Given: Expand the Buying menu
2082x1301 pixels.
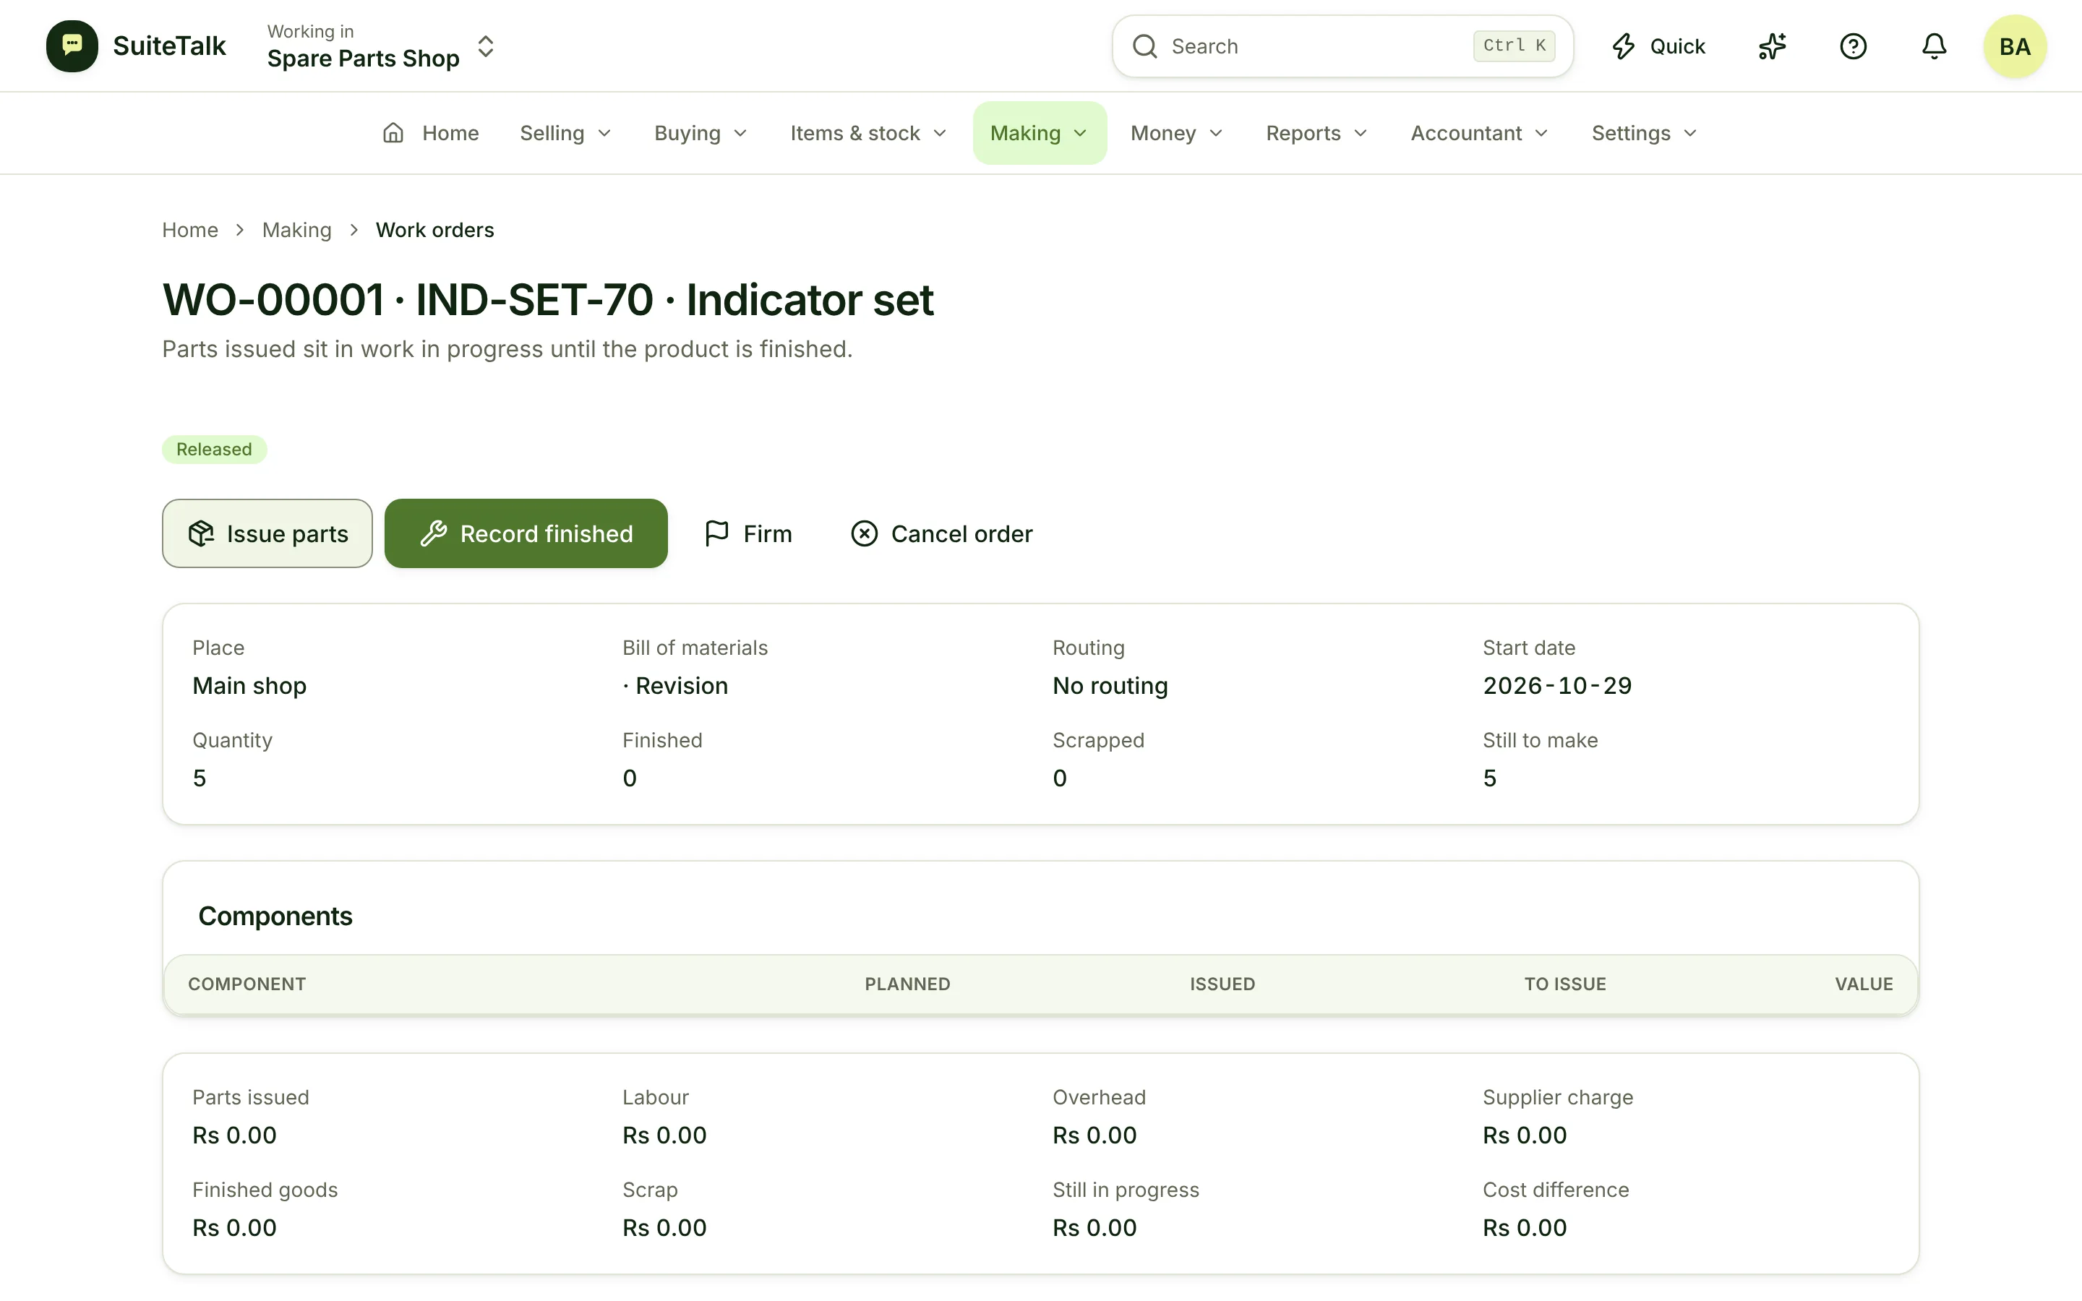Looking at the screenshot, I should (701, 134).
